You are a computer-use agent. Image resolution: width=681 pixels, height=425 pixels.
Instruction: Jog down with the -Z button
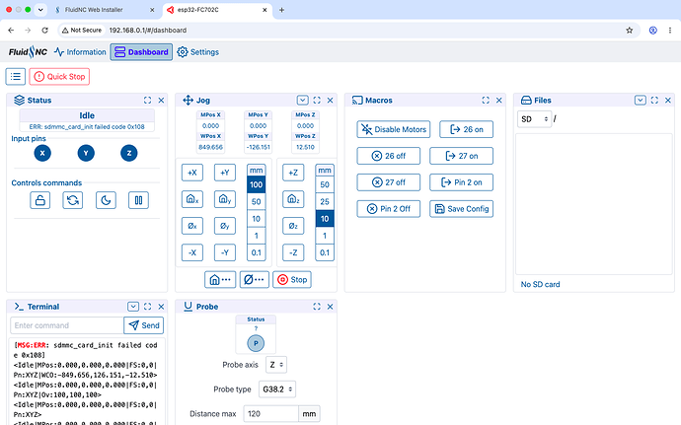point(293,252)
